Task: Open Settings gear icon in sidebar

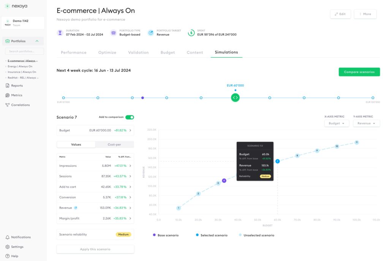Action: [x=8, y=247]
